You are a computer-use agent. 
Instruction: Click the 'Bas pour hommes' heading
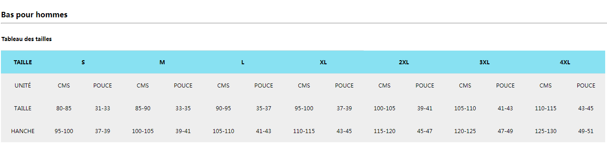coord(34,15)
